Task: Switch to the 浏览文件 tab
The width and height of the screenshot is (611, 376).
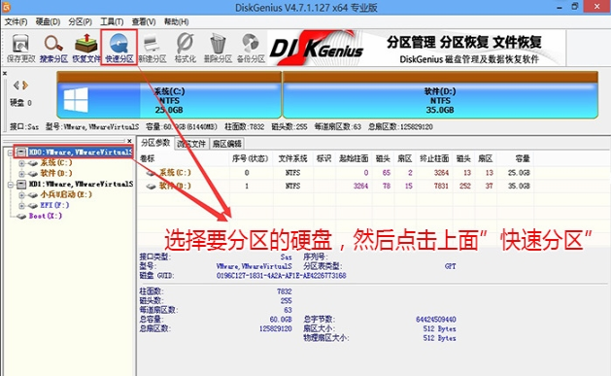Action: coord(191,144)
